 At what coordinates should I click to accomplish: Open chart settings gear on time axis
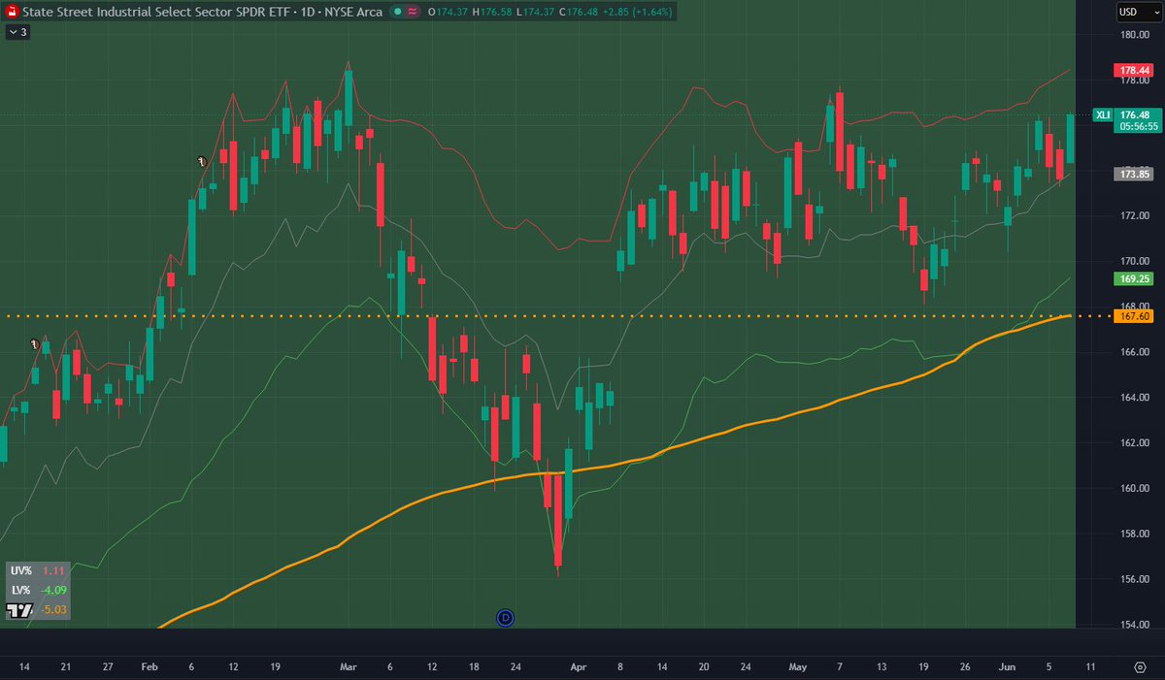pos(1141,667)
